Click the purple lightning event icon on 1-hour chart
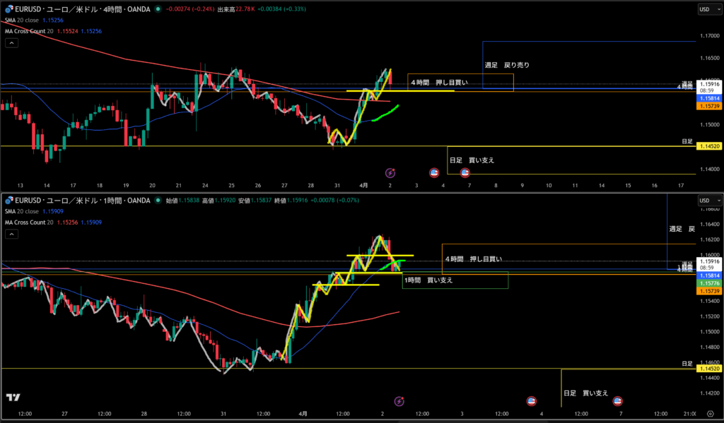 [399, 401]
